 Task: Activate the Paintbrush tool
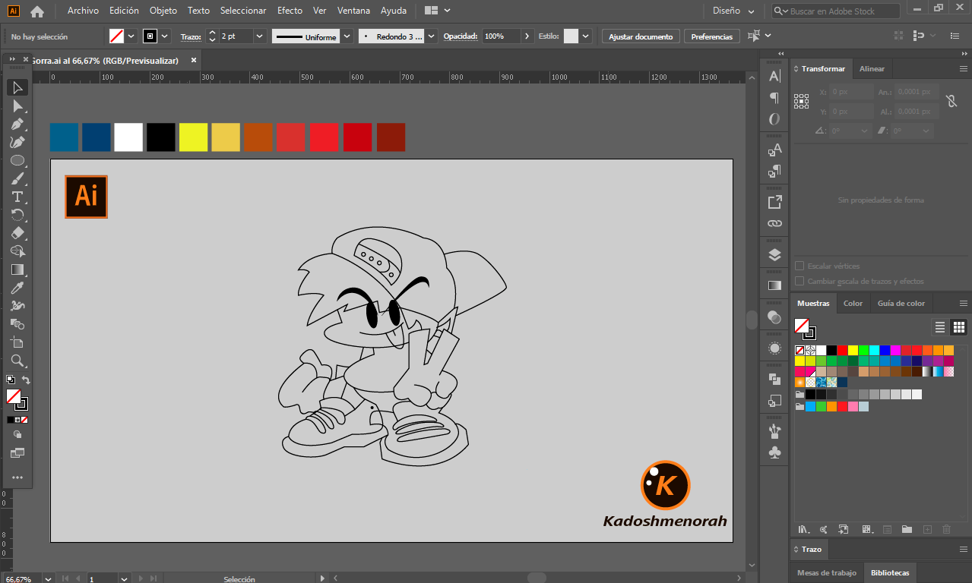pyautogui.click(x=17, y=178)
